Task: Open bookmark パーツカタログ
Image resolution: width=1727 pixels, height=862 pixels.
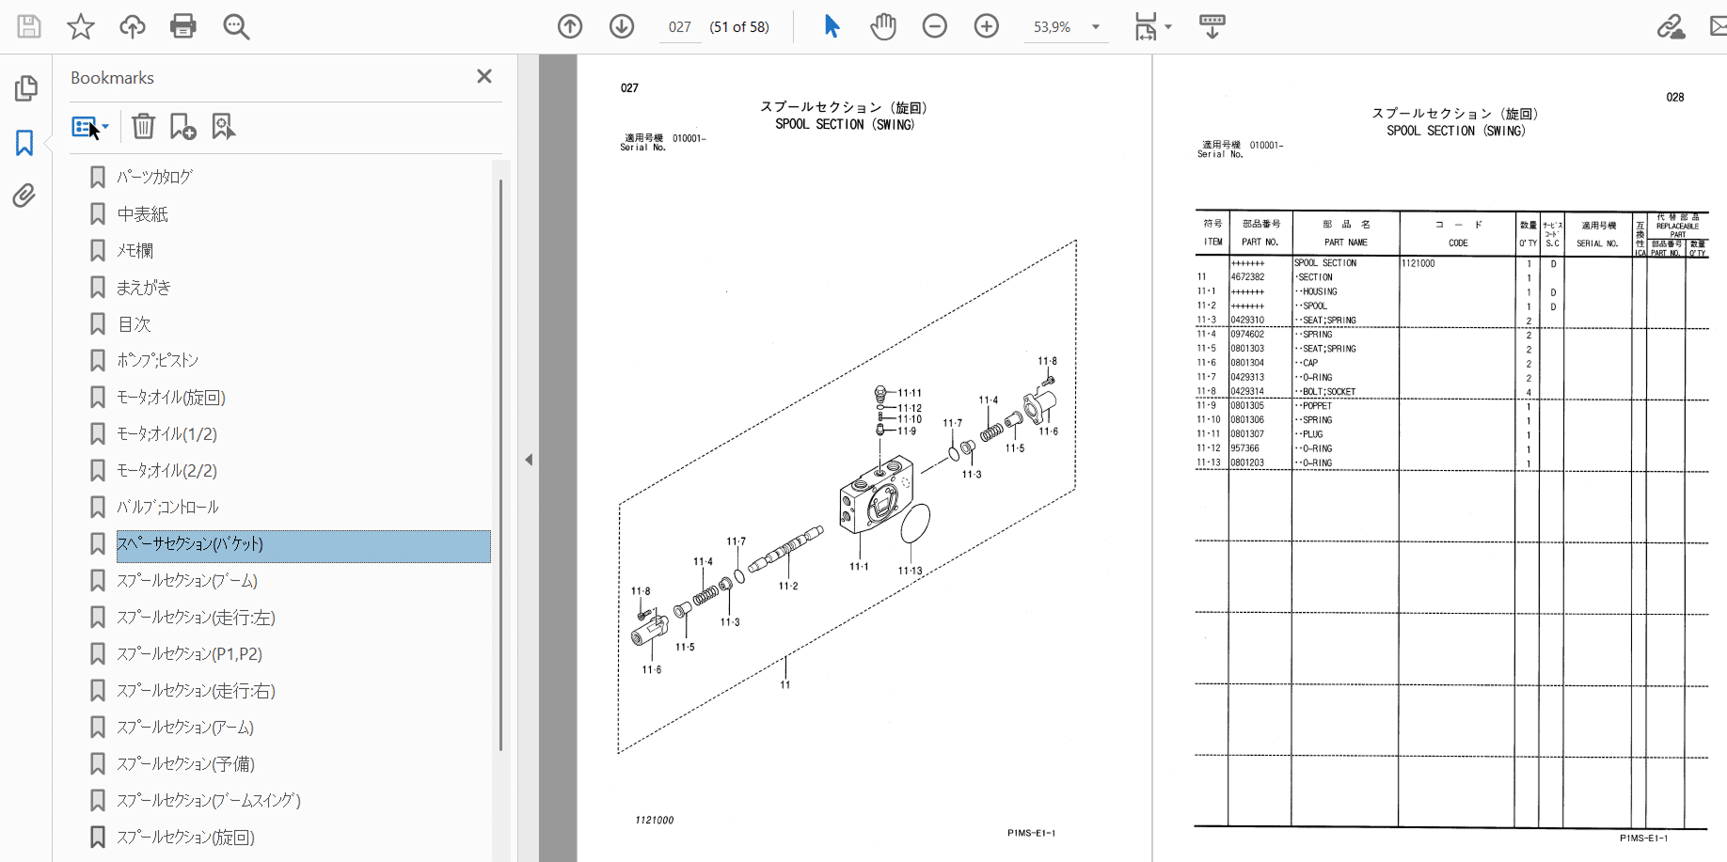Action: (154, 177)
